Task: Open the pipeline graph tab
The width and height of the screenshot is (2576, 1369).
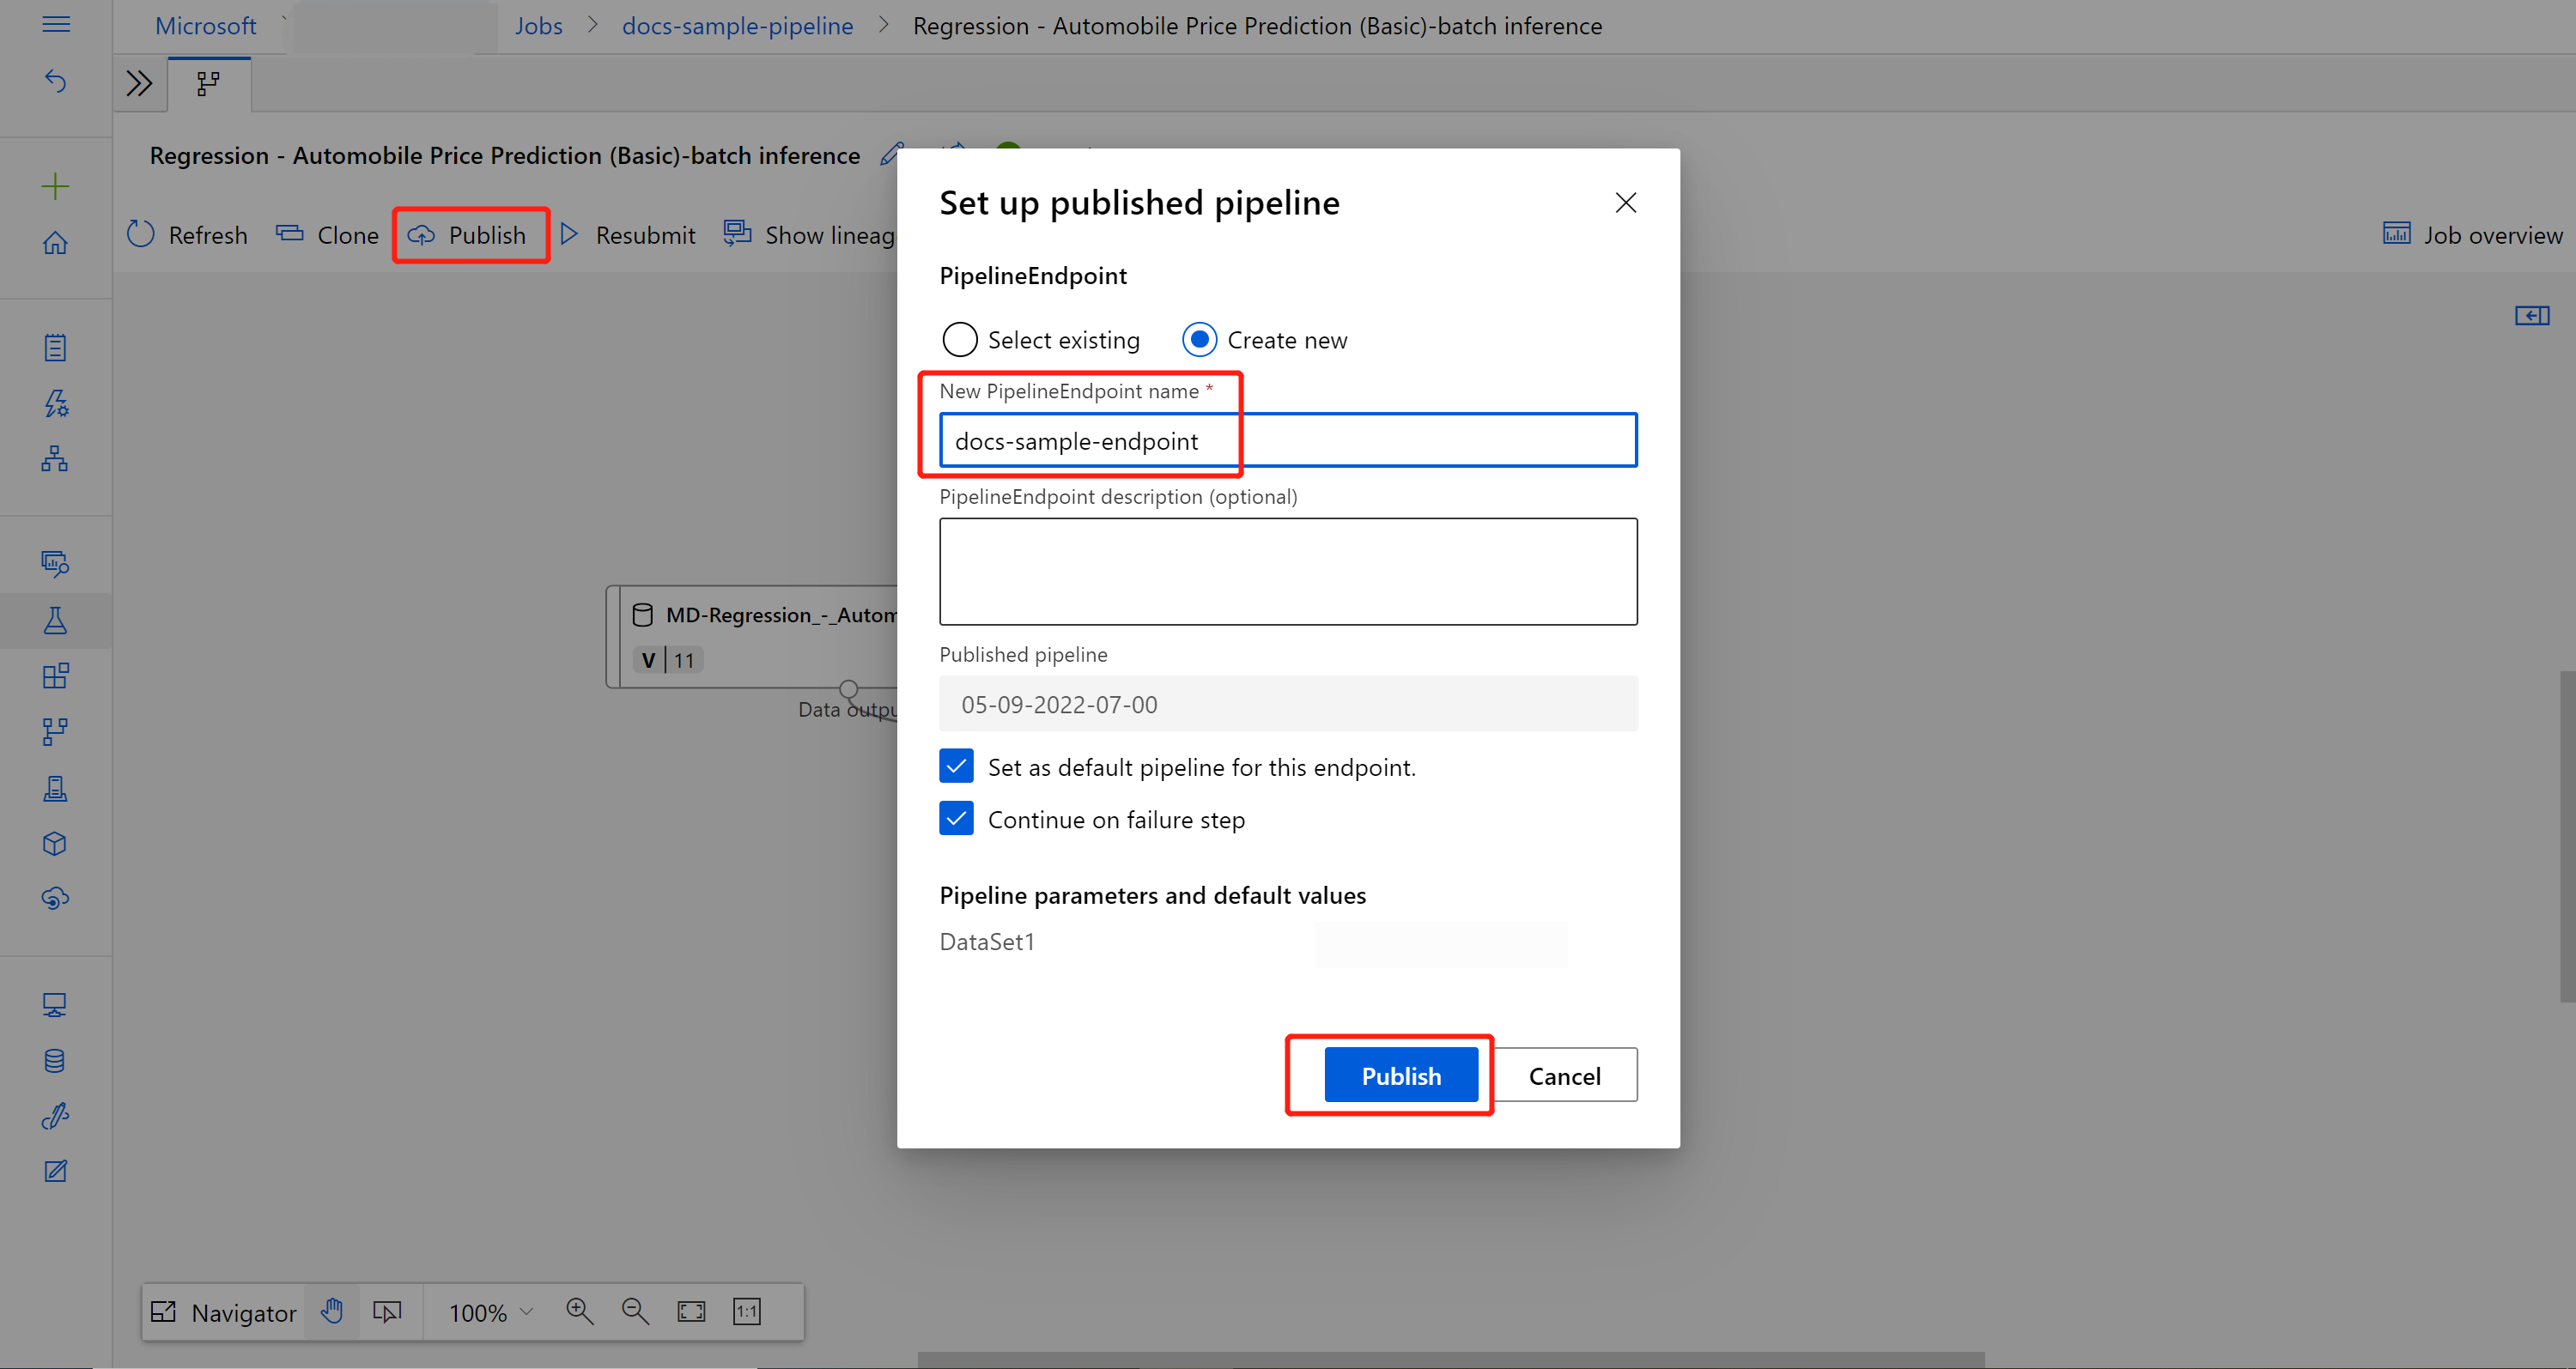Action: [208, 83]
